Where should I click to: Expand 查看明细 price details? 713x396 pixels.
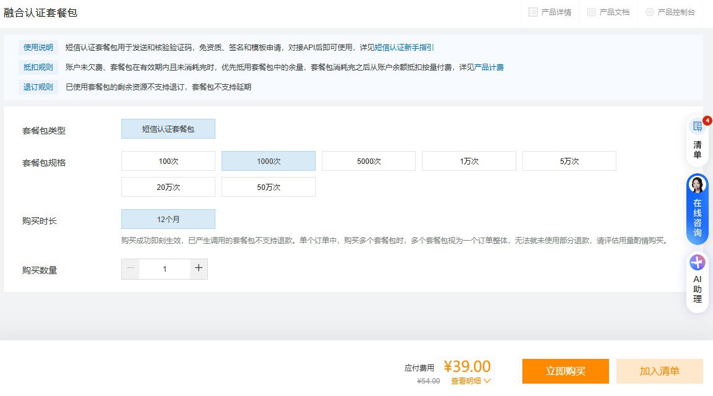point(470,381)
